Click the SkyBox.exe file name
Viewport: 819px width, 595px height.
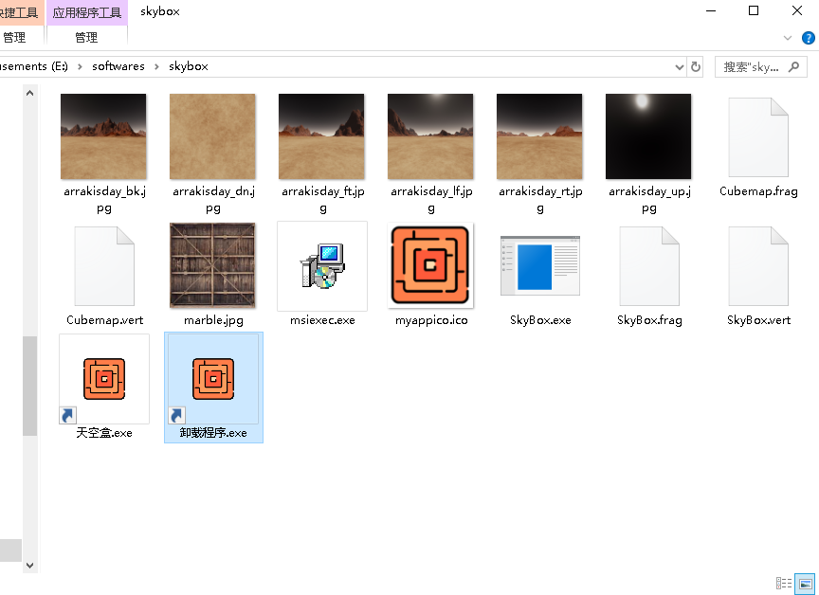[540, 320]
